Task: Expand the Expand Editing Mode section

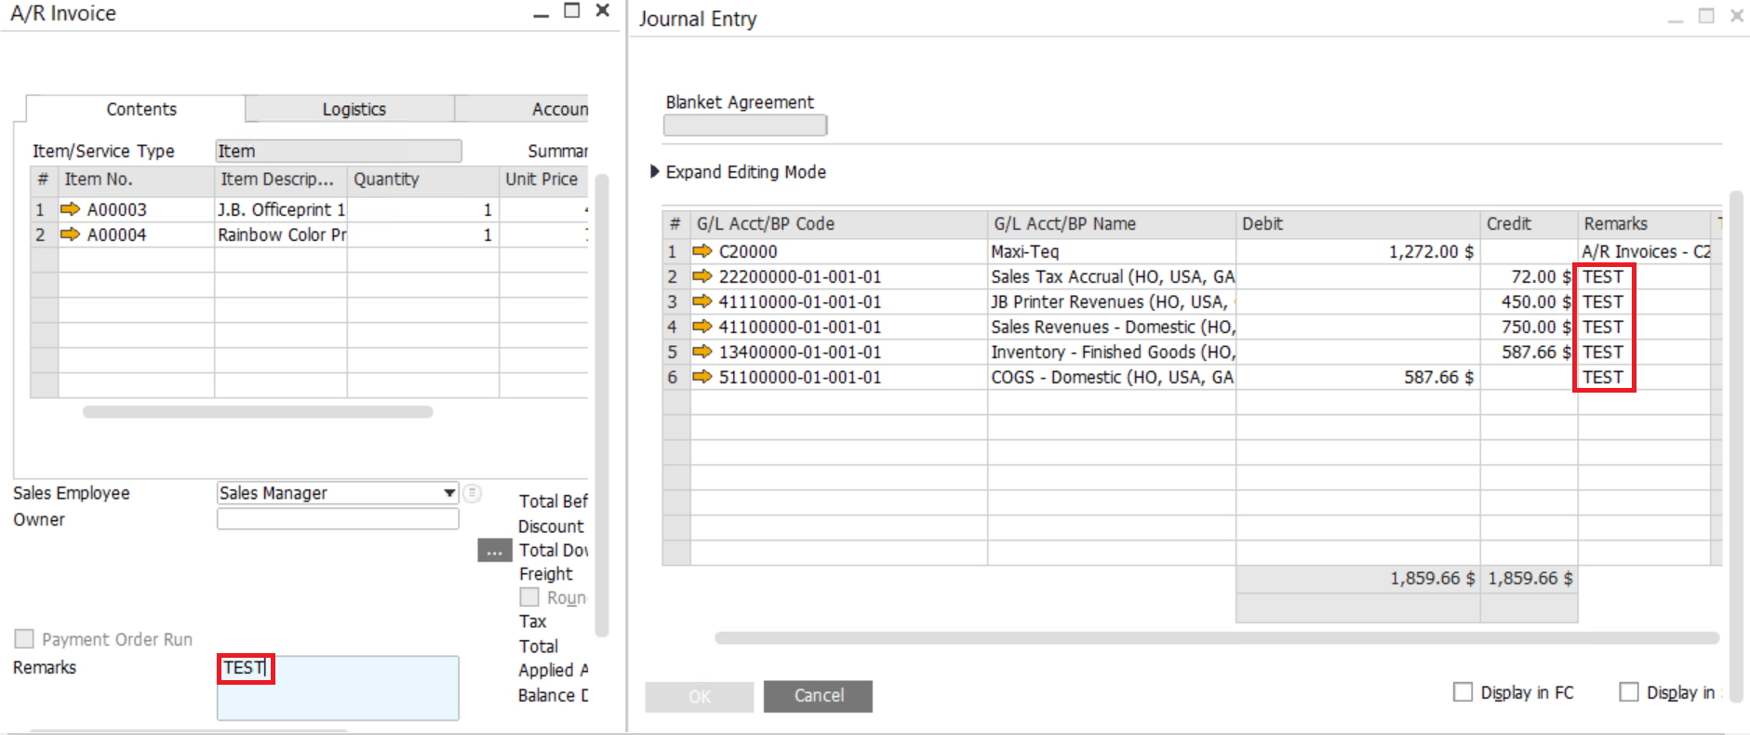Action: (655, 172)
